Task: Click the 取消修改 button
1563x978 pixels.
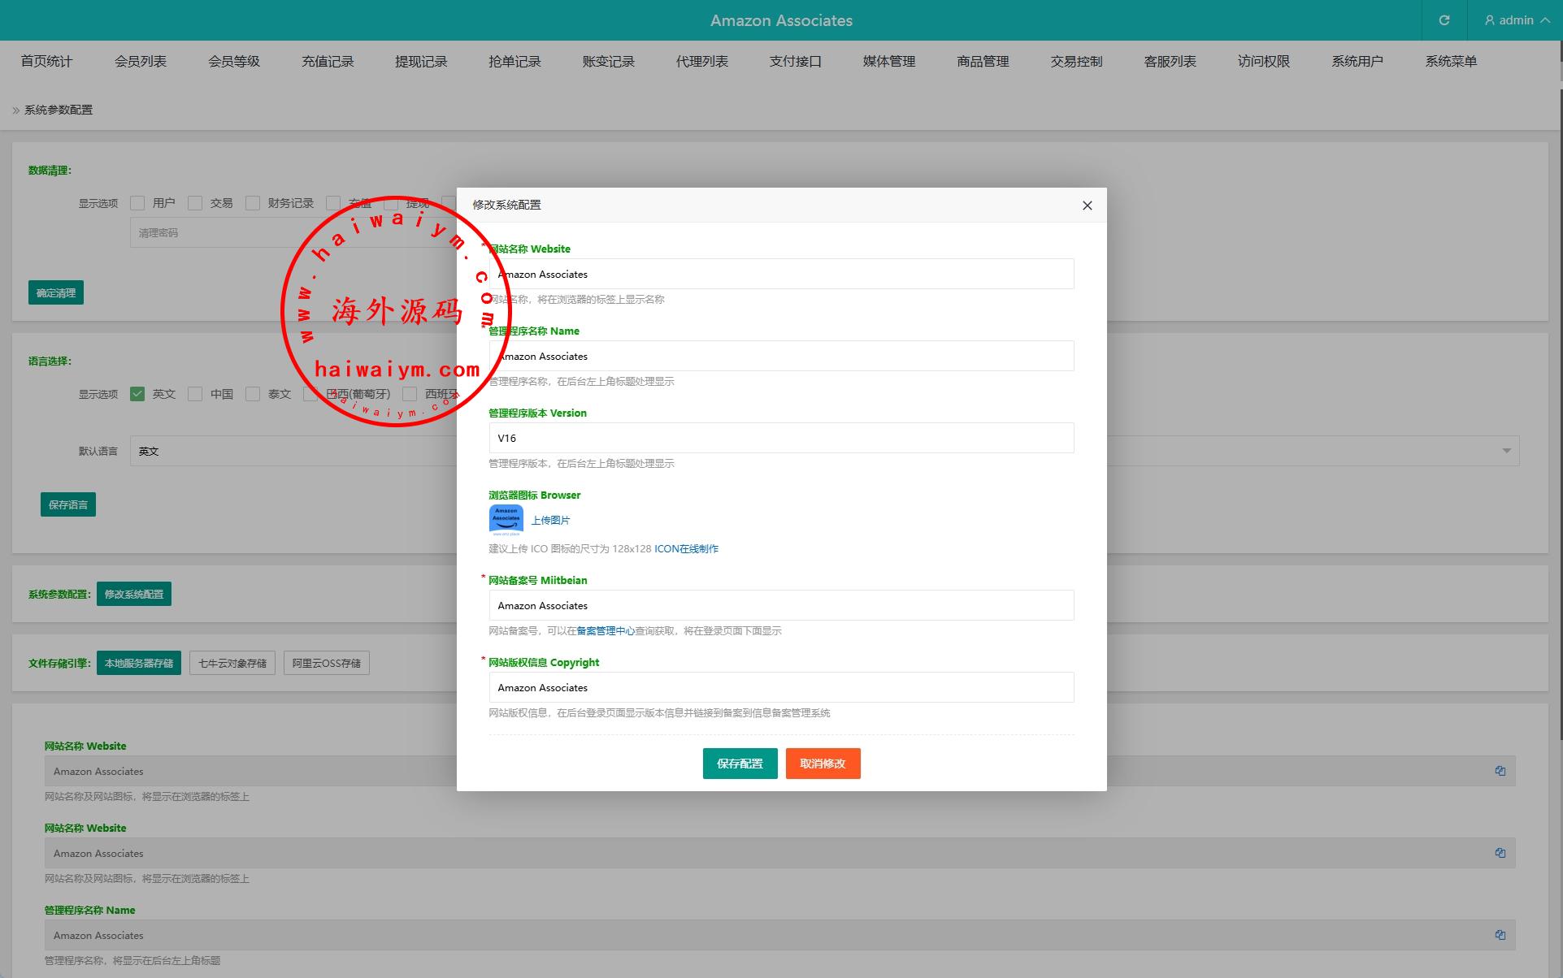Action: 823,764
